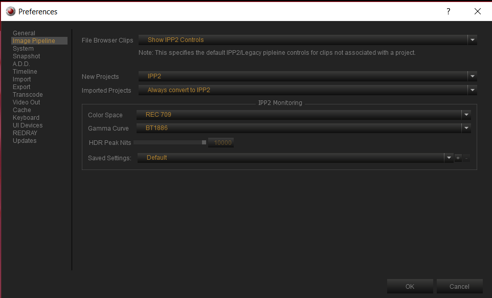The image size is (492, 298).
Task: Click the IPP2/Legacy pipeline note text
Action: coord(277,53)
